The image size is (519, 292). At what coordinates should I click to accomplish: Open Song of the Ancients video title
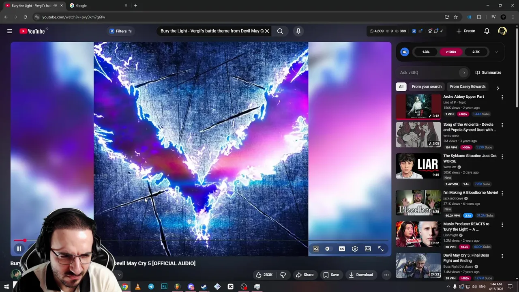[x=470, y=127]
